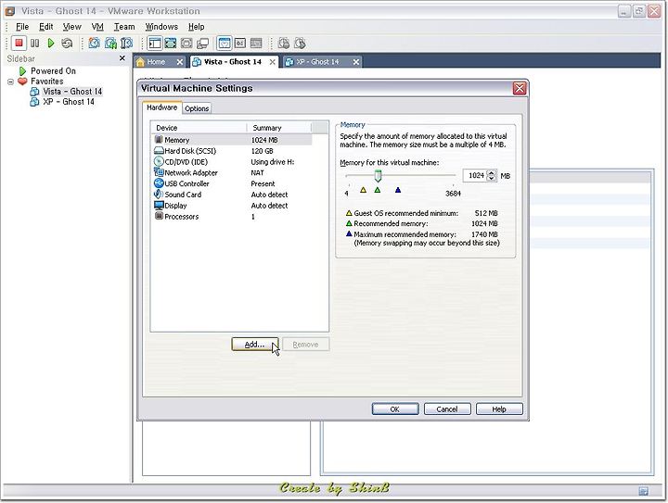Toggle the Show Sidebar toolbar icon
The height and width of the screenshot is (503, 668).
154,43
